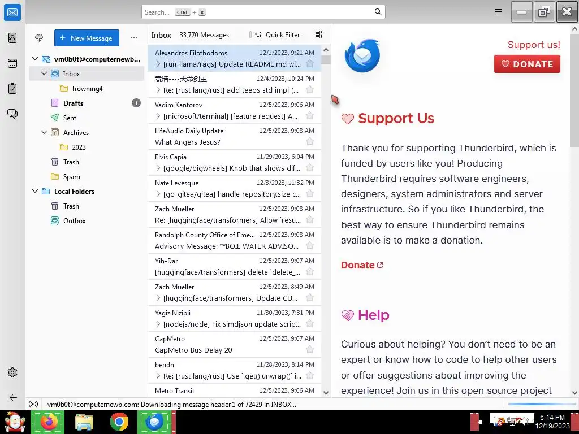This screenshot has width=579, height=434.
Task: Collapse the Archives folder
Action: pyautogui.click(x=44, y=132)
